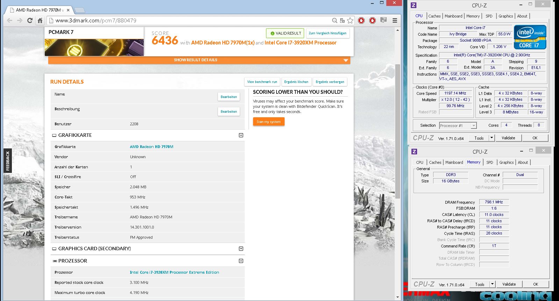Click Treiberversion value 14.301.1001.0
This screenshot has height=301, width=559.
pos(142,227)
